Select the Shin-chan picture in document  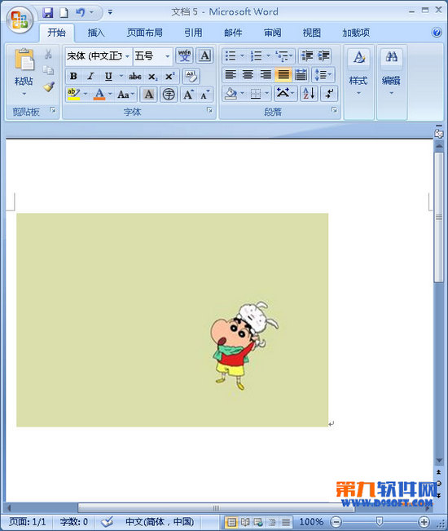click(x=172, y=320)
